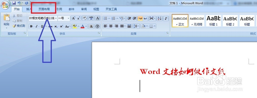Open the bullets library arrow
The height and width of the screenshot is (98, 257).
point(109,18)
